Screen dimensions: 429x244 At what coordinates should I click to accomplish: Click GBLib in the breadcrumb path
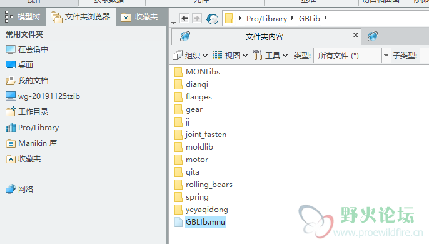(x=309, y=18)
